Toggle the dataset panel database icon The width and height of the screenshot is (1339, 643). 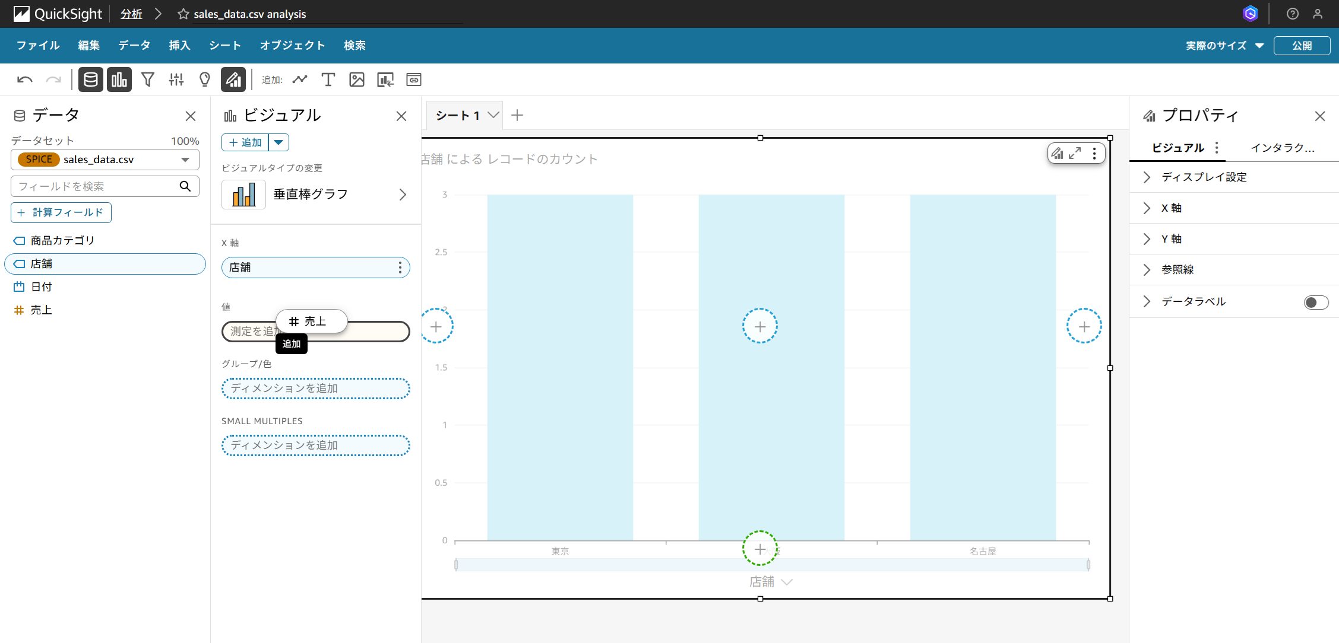(91, 79)
